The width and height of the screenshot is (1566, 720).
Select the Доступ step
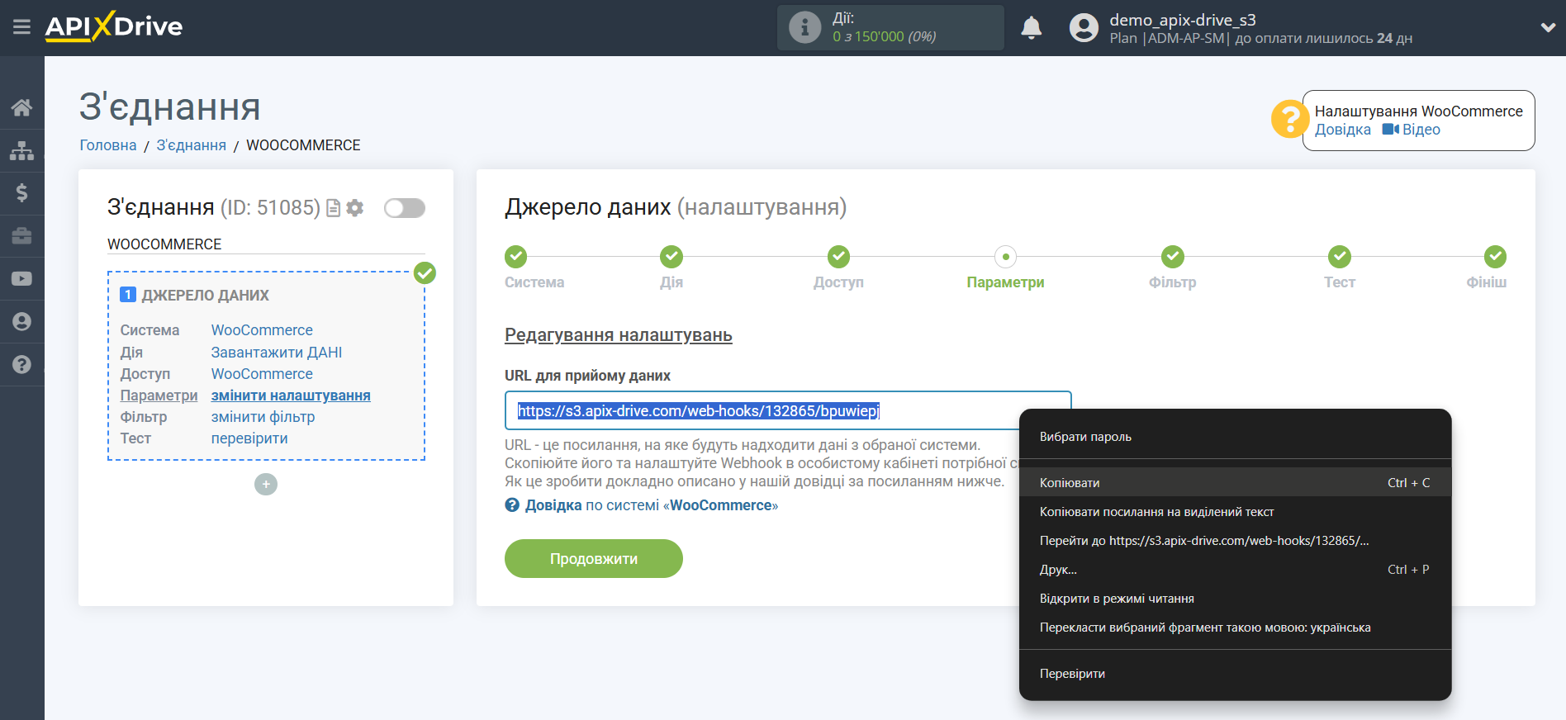coord(838,257)
